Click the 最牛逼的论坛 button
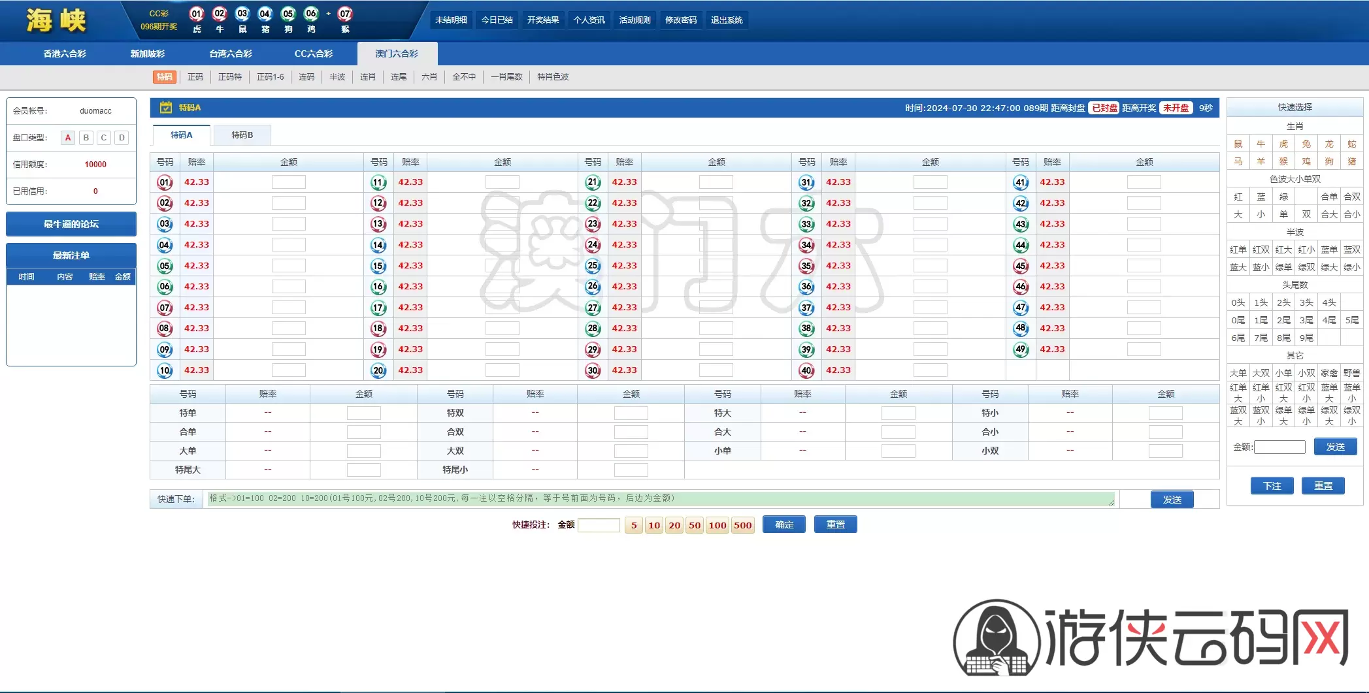Viewport: 1369px width, 693px height. pos(71,224)
